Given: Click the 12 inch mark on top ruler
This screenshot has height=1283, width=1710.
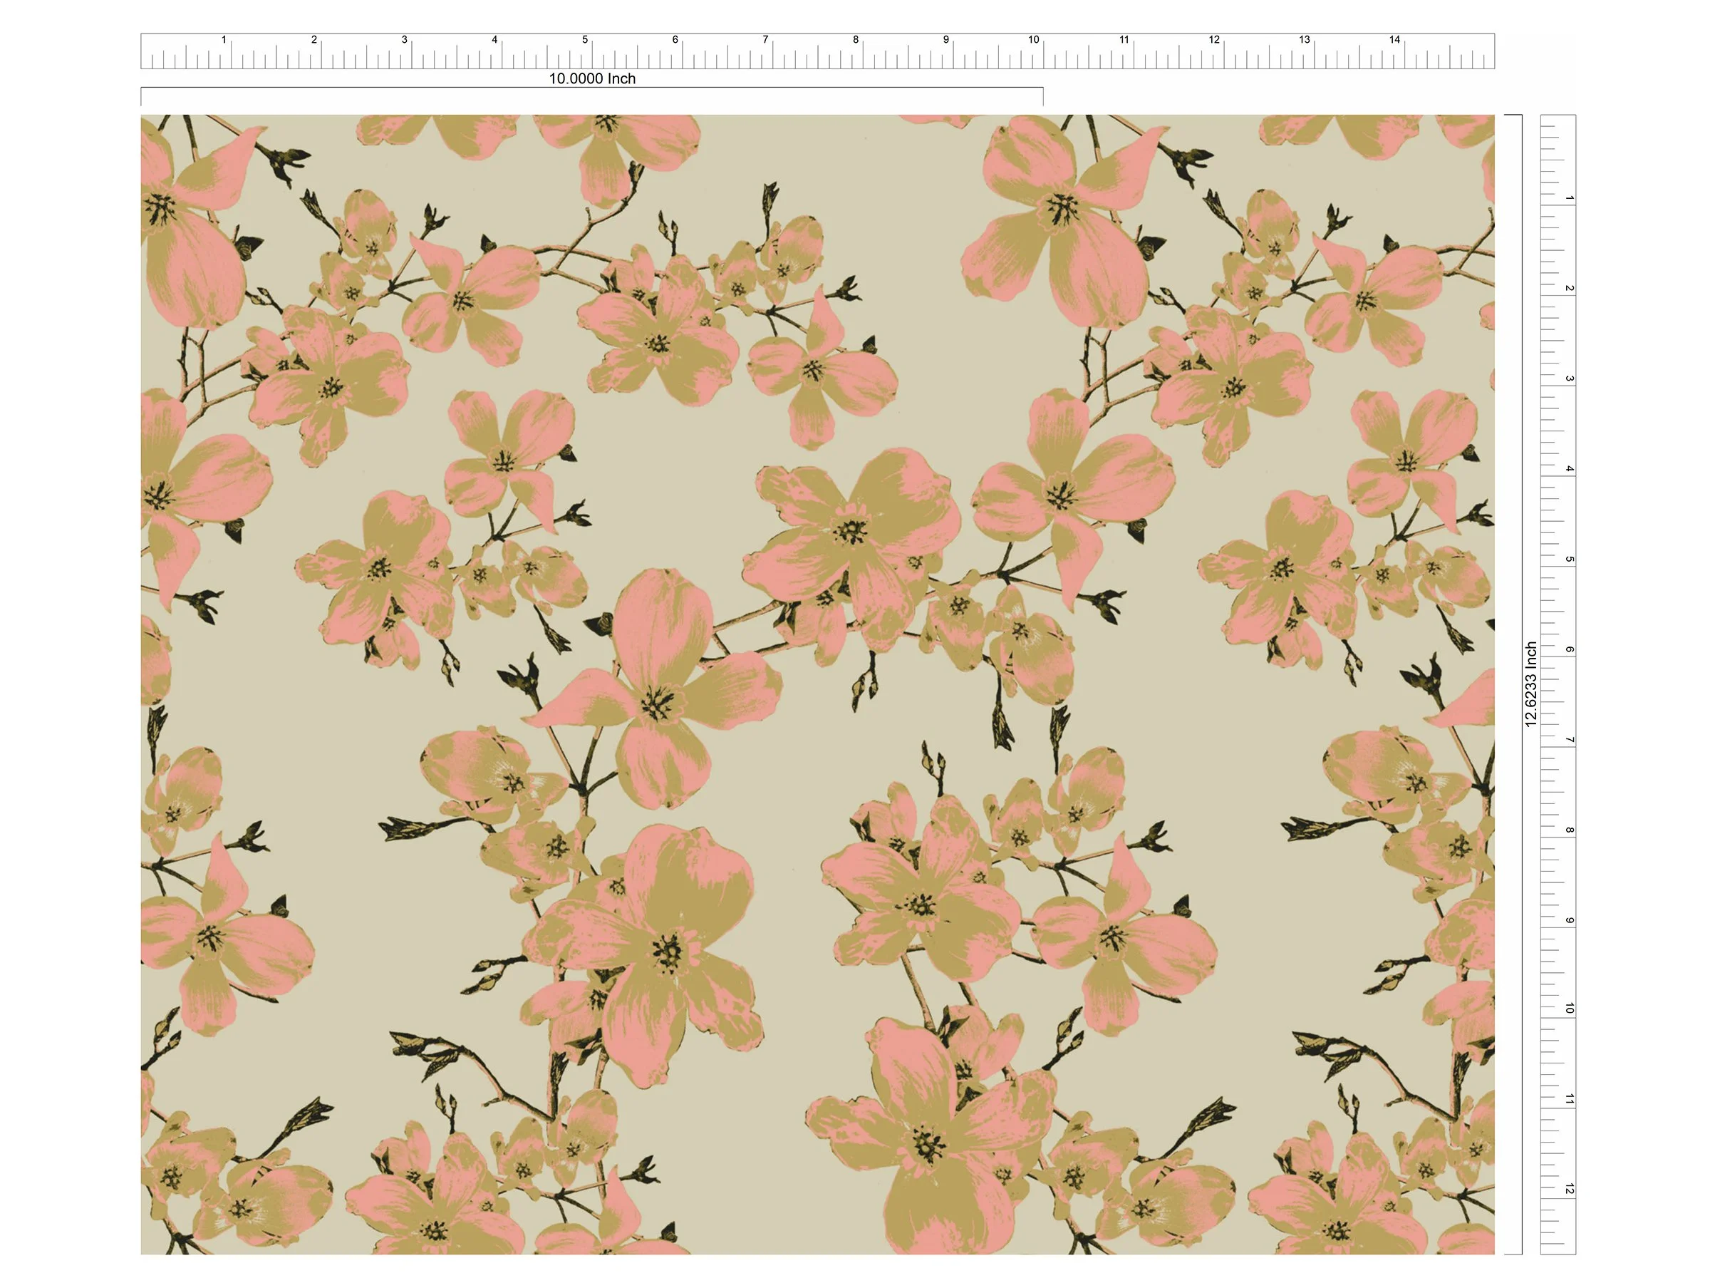Looking at the screenshot, I should (x=1213, y=40).
